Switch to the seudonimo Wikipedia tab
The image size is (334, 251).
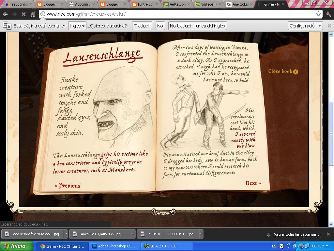tap(18, 4)
